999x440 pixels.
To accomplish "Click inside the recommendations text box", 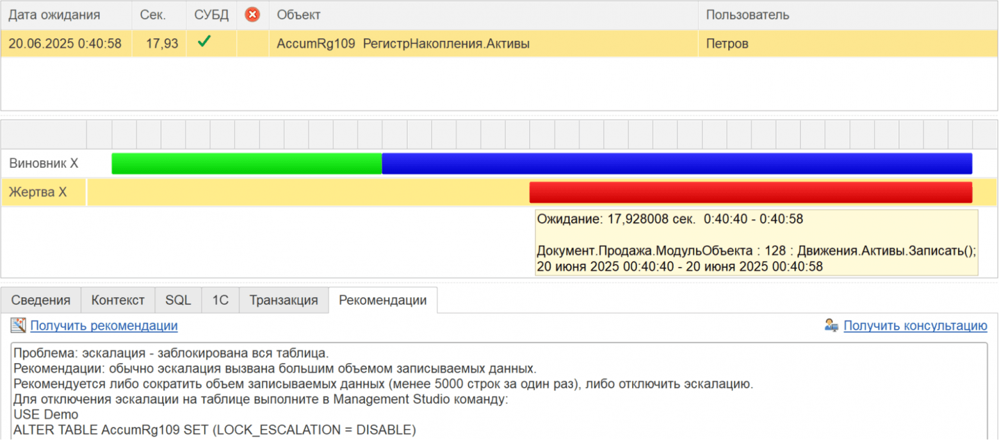I will pyautogui.click(x=499, y=390).
